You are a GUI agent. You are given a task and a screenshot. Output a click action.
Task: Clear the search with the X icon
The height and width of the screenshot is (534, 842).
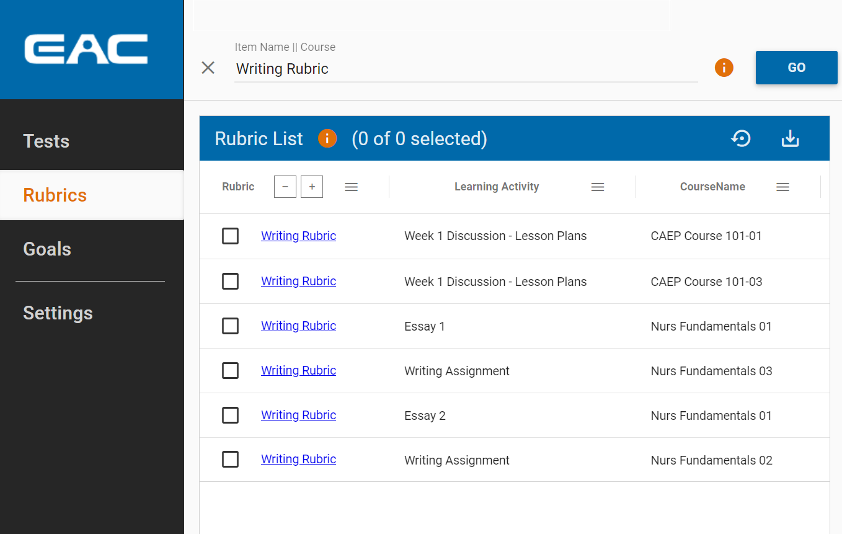[x=208, y=68]
